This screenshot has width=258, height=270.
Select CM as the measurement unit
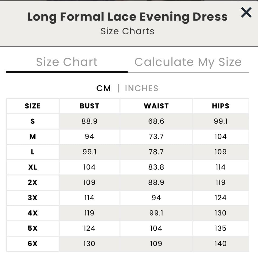tap(104, 88)
